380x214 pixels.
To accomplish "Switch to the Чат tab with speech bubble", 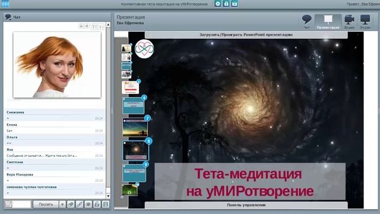I will click(307, 21).
